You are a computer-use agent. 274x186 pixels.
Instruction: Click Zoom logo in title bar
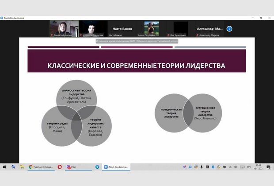click(2, 18)
